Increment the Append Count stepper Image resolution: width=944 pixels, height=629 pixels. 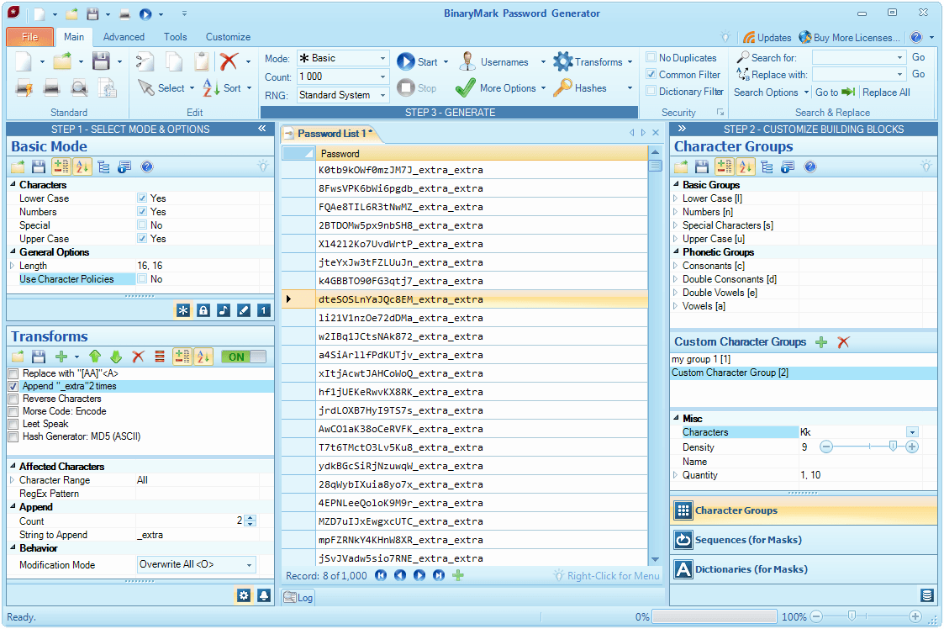pyautogui.click(x=251, y=518)
